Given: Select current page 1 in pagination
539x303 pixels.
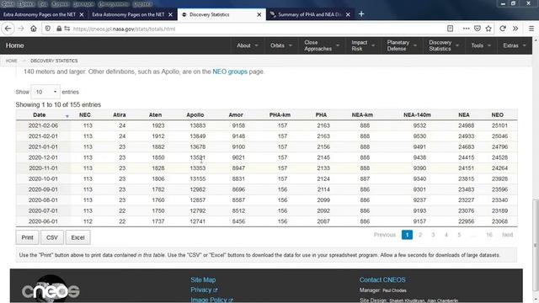Looking at the screenshot, I should tap(407, 235).
